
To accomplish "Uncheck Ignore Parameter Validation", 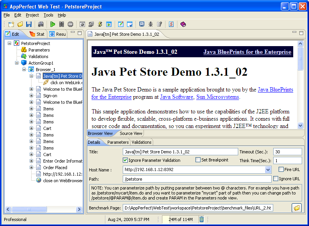I will coord(125,160).
